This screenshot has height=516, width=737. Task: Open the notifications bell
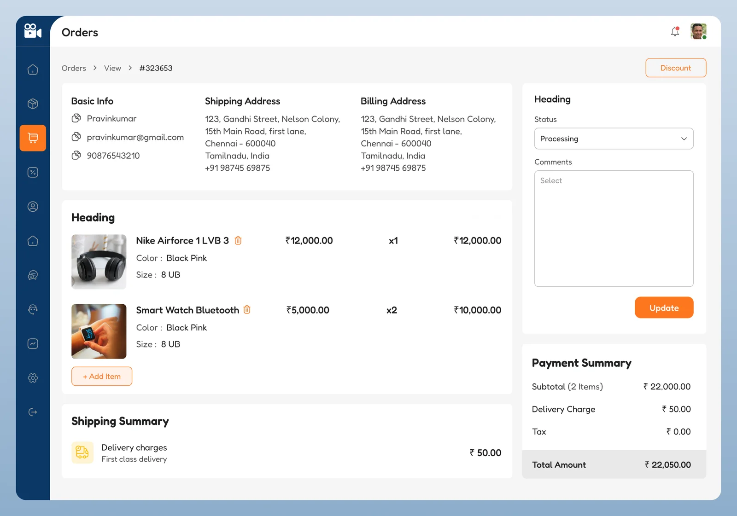(x=675, y=31)
